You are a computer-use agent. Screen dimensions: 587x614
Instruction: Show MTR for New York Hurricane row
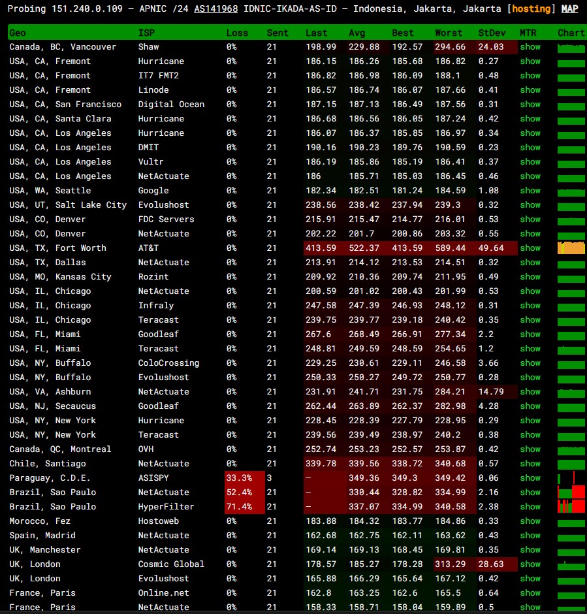coord(530,421)
